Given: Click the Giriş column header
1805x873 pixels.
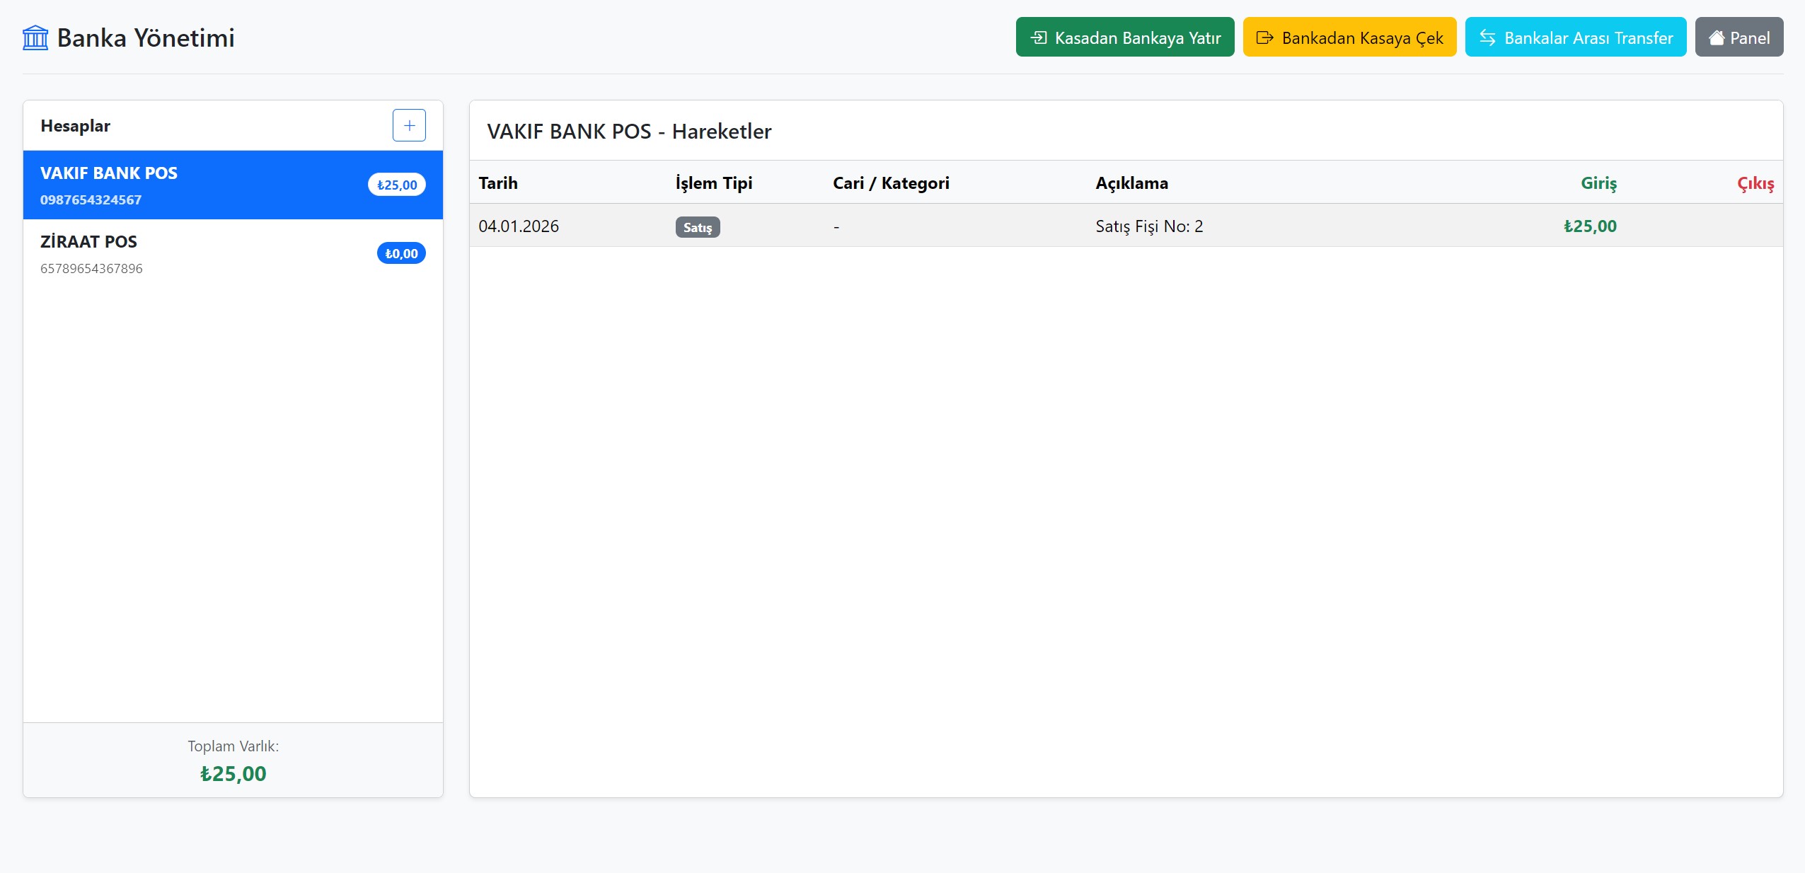Looking at the screenshot, I should click(x=1598, y=183).
